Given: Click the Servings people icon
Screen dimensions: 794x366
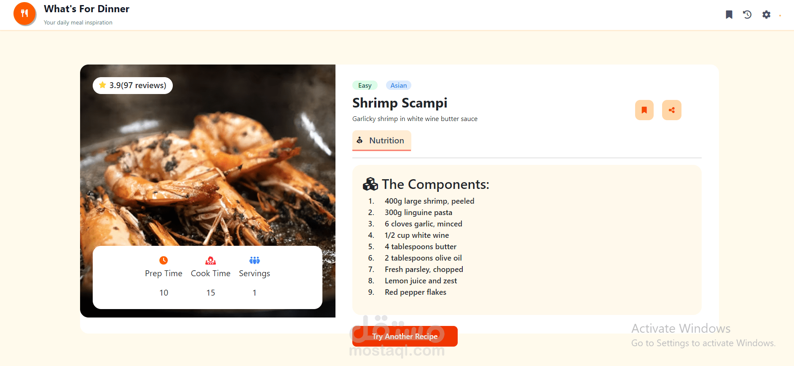Looking at the screenshot, I should 254,260.
